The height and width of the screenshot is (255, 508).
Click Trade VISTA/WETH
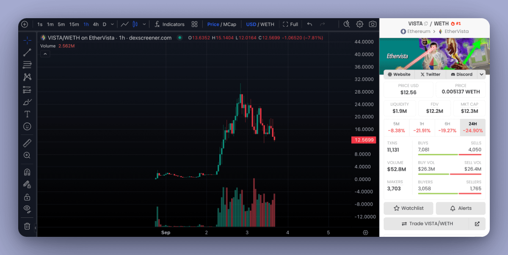coord(426,224)
